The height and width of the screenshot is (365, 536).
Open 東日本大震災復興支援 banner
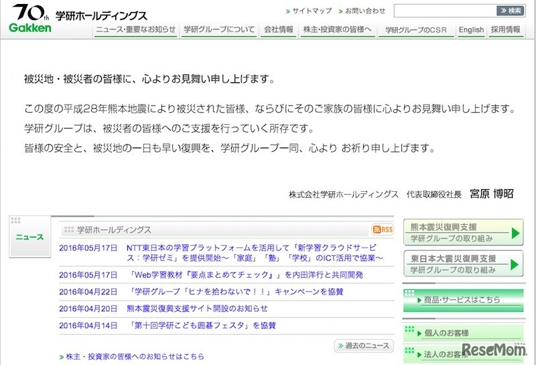pos(463,264)
